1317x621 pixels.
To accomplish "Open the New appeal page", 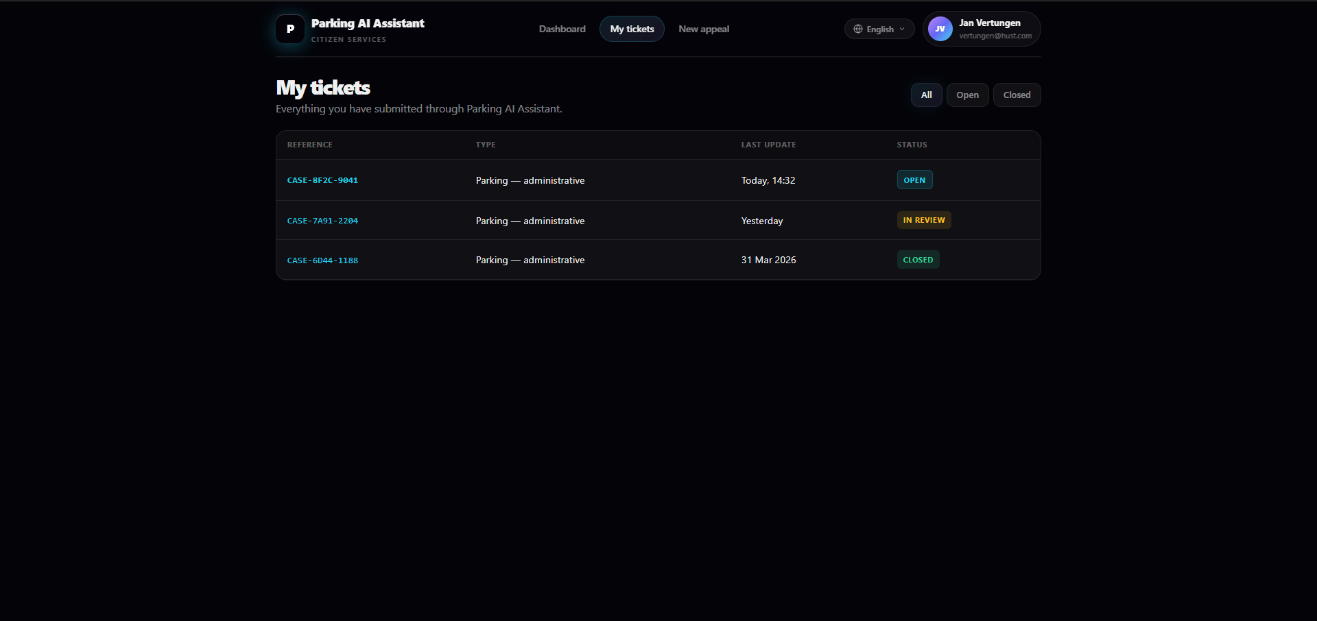I will pyautogui.click(x=703, y=29).
